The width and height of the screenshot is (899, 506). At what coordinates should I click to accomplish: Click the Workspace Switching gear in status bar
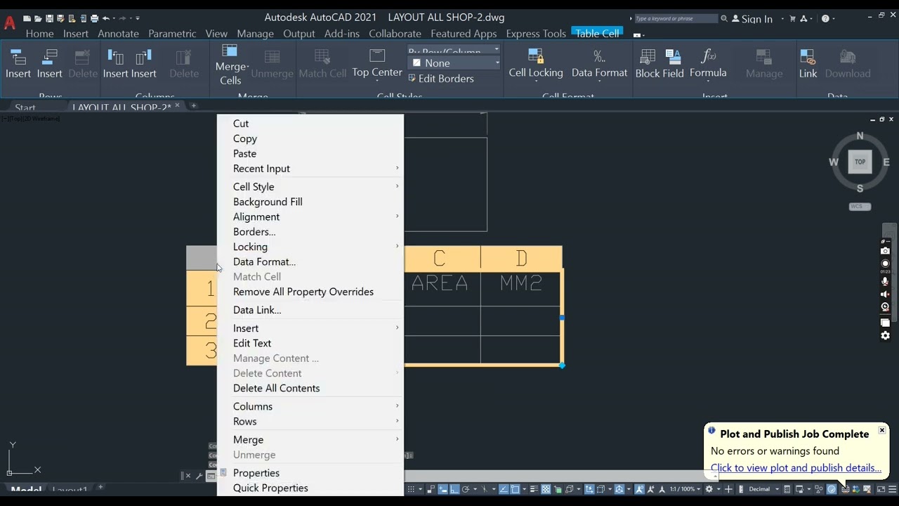pyautogui.click(x=709, y=488)
